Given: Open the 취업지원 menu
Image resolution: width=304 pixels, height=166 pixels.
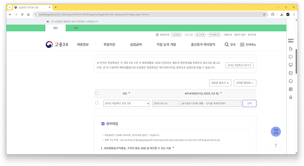Looking at the screenshot, I should click(109, 44).
